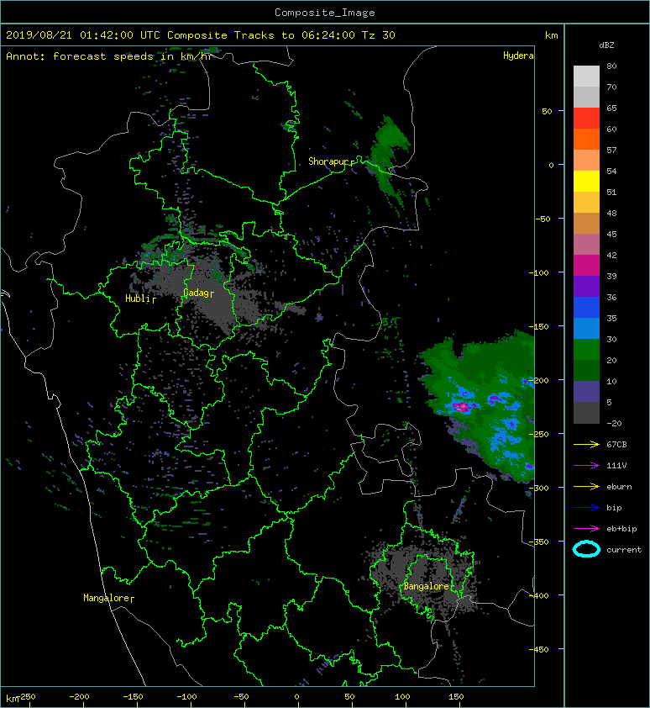This screenshot has height=708, width=650.
Task: Pick the dark green 10-20 dBZ swatch
Action: 586,371
